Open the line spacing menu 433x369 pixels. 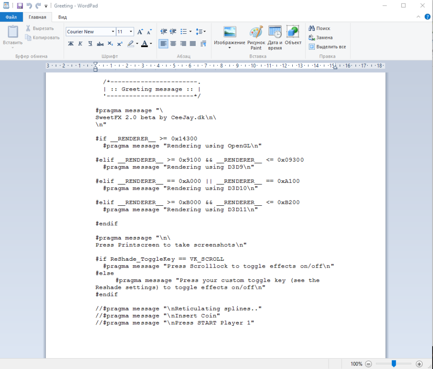(x=201, y=32)
